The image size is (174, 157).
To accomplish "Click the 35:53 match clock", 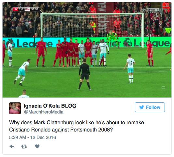I will coord(35,9).
